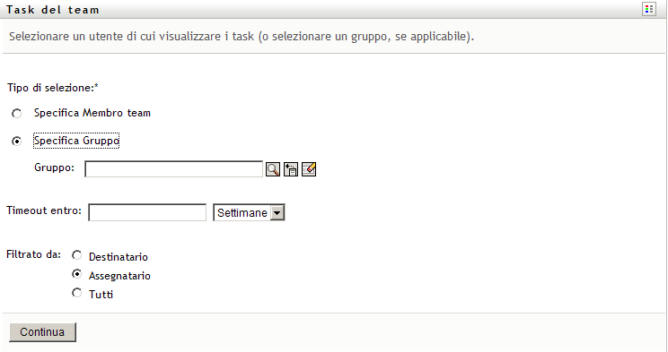This screenshot has width=668, height=352.
Task: Choose the Destinatario filter radio button
Action: pyautogui.click(x=76, y=255)
